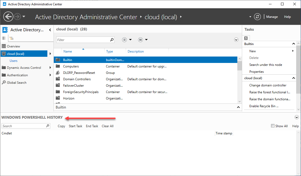Click the list scrollbar down arrow
301x176 pixels.
point(239,101)
